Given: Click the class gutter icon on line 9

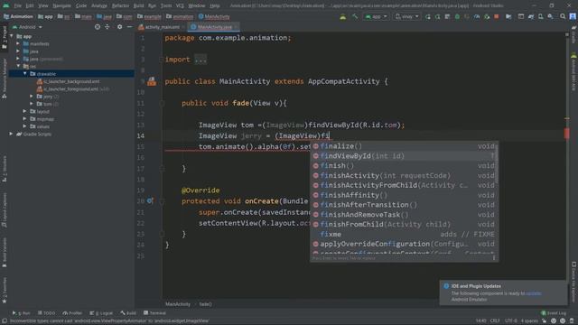Looking at the screenshot, I should point(152,82).
